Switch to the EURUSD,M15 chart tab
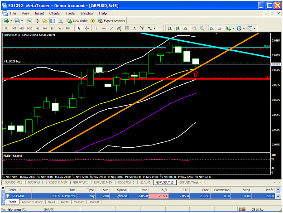This screenshot has height=213, width=283. pos(103,183)
